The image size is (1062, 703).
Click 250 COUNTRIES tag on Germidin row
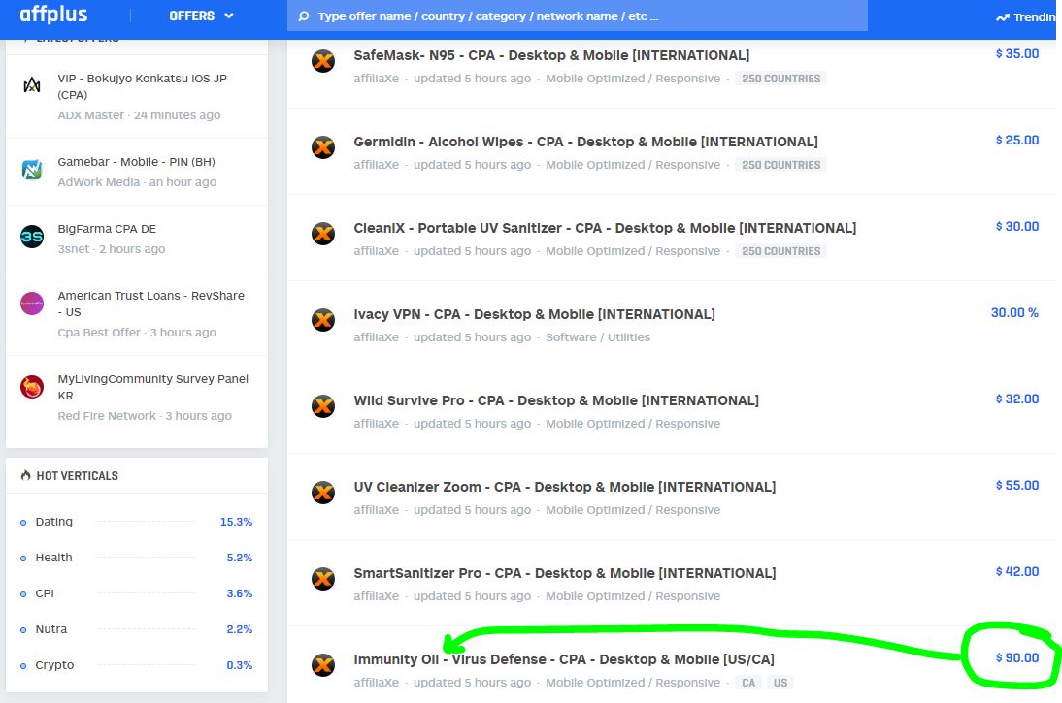(x=780, y=165)
